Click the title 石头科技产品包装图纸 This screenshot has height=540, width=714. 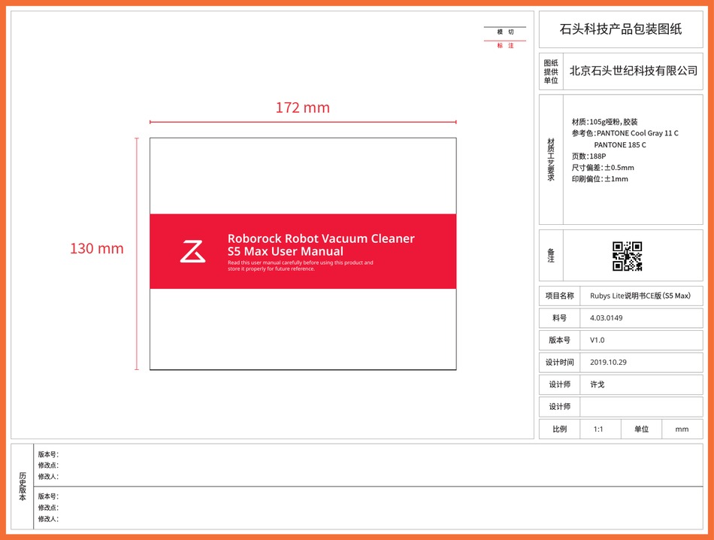point(619,29)
